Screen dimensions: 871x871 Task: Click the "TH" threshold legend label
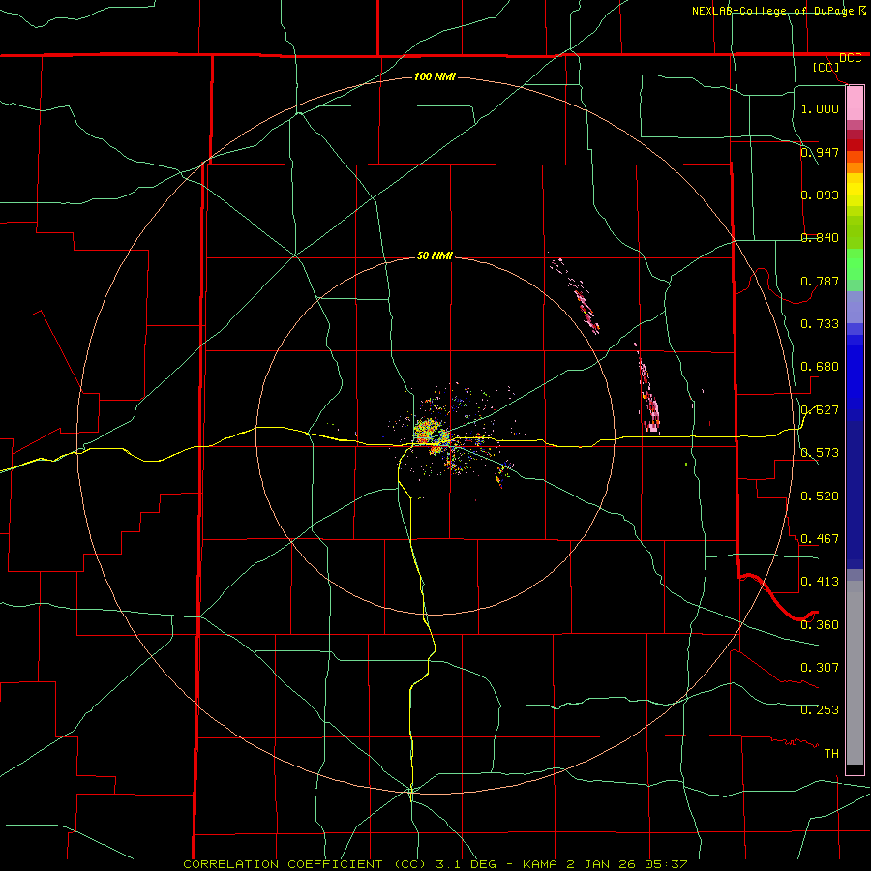coord(831,754)
